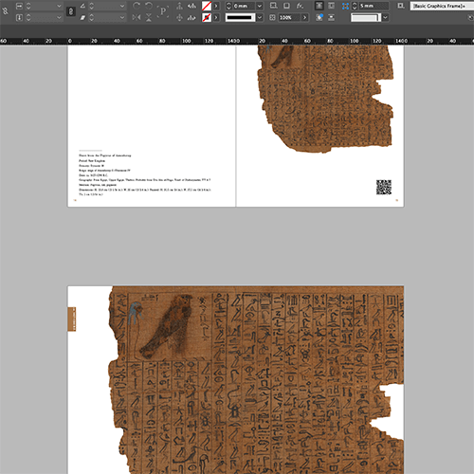
Task: Flip the object horizontally
Action: 137,17
